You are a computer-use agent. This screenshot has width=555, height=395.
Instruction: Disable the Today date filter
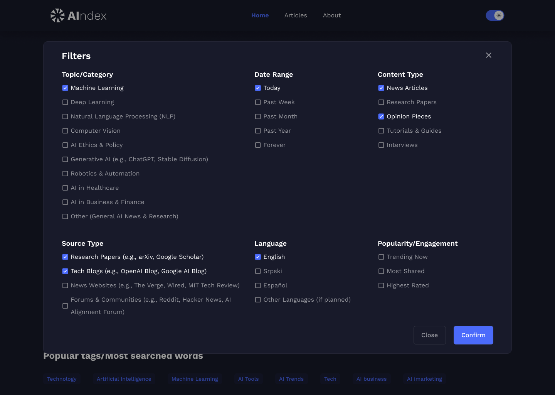click(x=258, y=88)
